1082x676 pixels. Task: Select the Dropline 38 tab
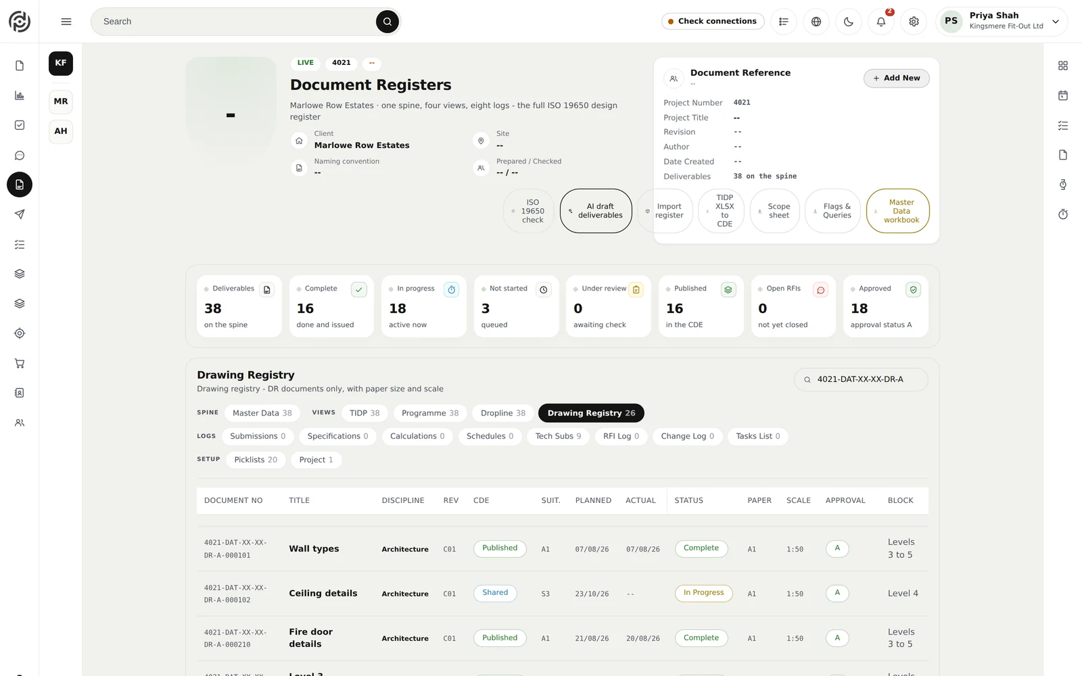click(x=503, y=413)
